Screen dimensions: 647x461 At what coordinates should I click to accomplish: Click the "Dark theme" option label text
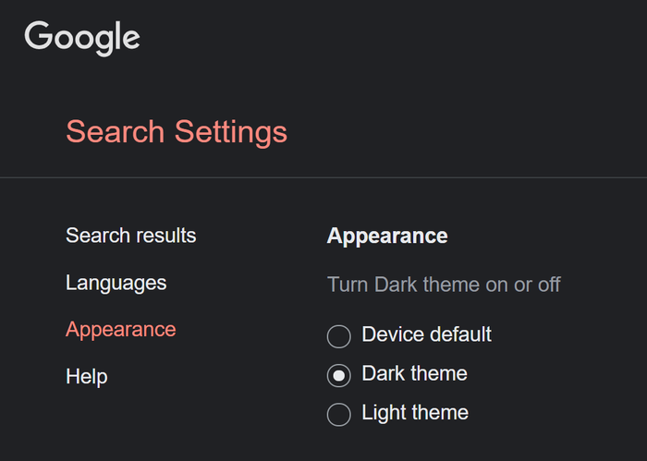(414, 374)
